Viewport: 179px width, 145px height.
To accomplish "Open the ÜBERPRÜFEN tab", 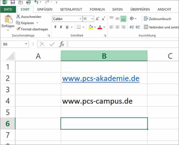I will tap(140, 9).
